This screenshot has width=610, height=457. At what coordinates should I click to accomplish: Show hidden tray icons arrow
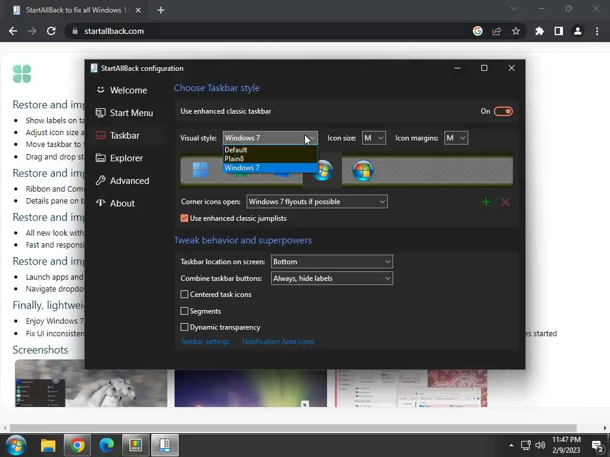pyautogui.click(x=511, y=445)
